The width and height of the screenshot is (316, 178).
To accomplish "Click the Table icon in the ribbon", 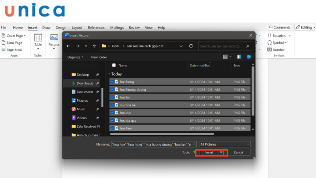I will pos(38,38).
